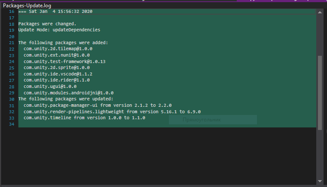Click line number 30
The image size is (327, 187).
click(x=12, y=100)
